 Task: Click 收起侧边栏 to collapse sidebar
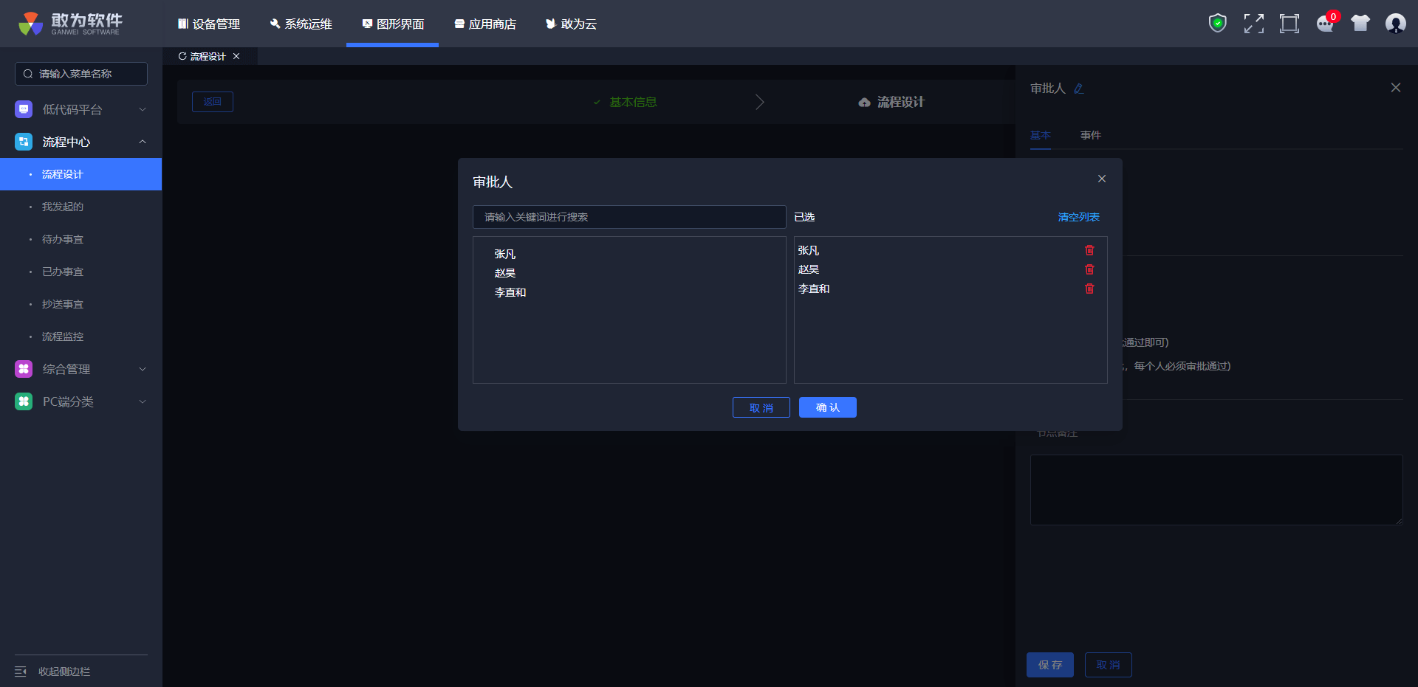[x=64, y=672]
